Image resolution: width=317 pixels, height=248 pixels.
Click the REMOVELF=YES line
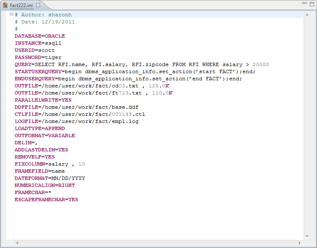pyautogui.click(x=35, y=157)
